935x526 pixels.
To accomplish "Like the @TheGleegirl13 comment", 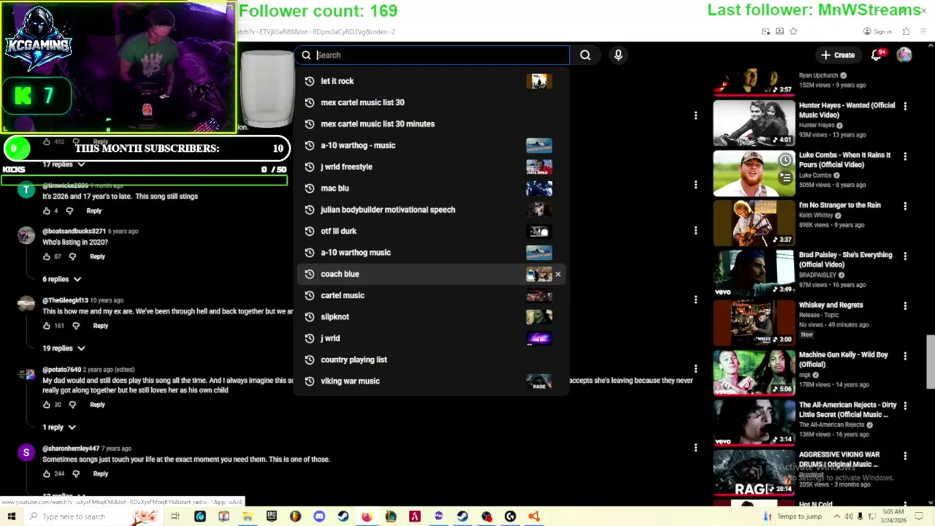I will pos(47,326).
